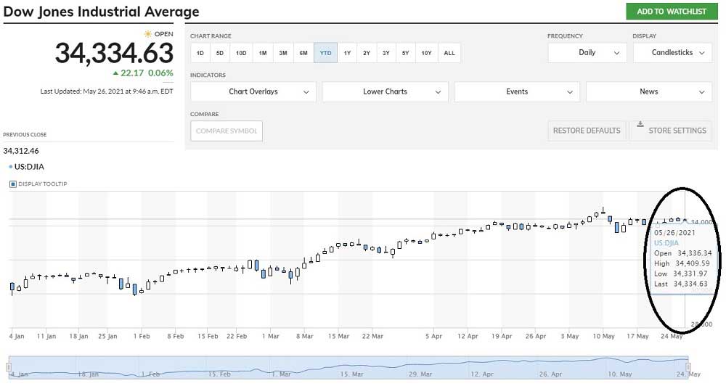726x386 pixels.
Task: Select the 3Y chart range
Action: 386,53
